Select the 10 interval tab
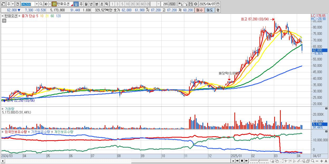Image resolution: width=329 pixels, height=164 pixels. point(127,4)
